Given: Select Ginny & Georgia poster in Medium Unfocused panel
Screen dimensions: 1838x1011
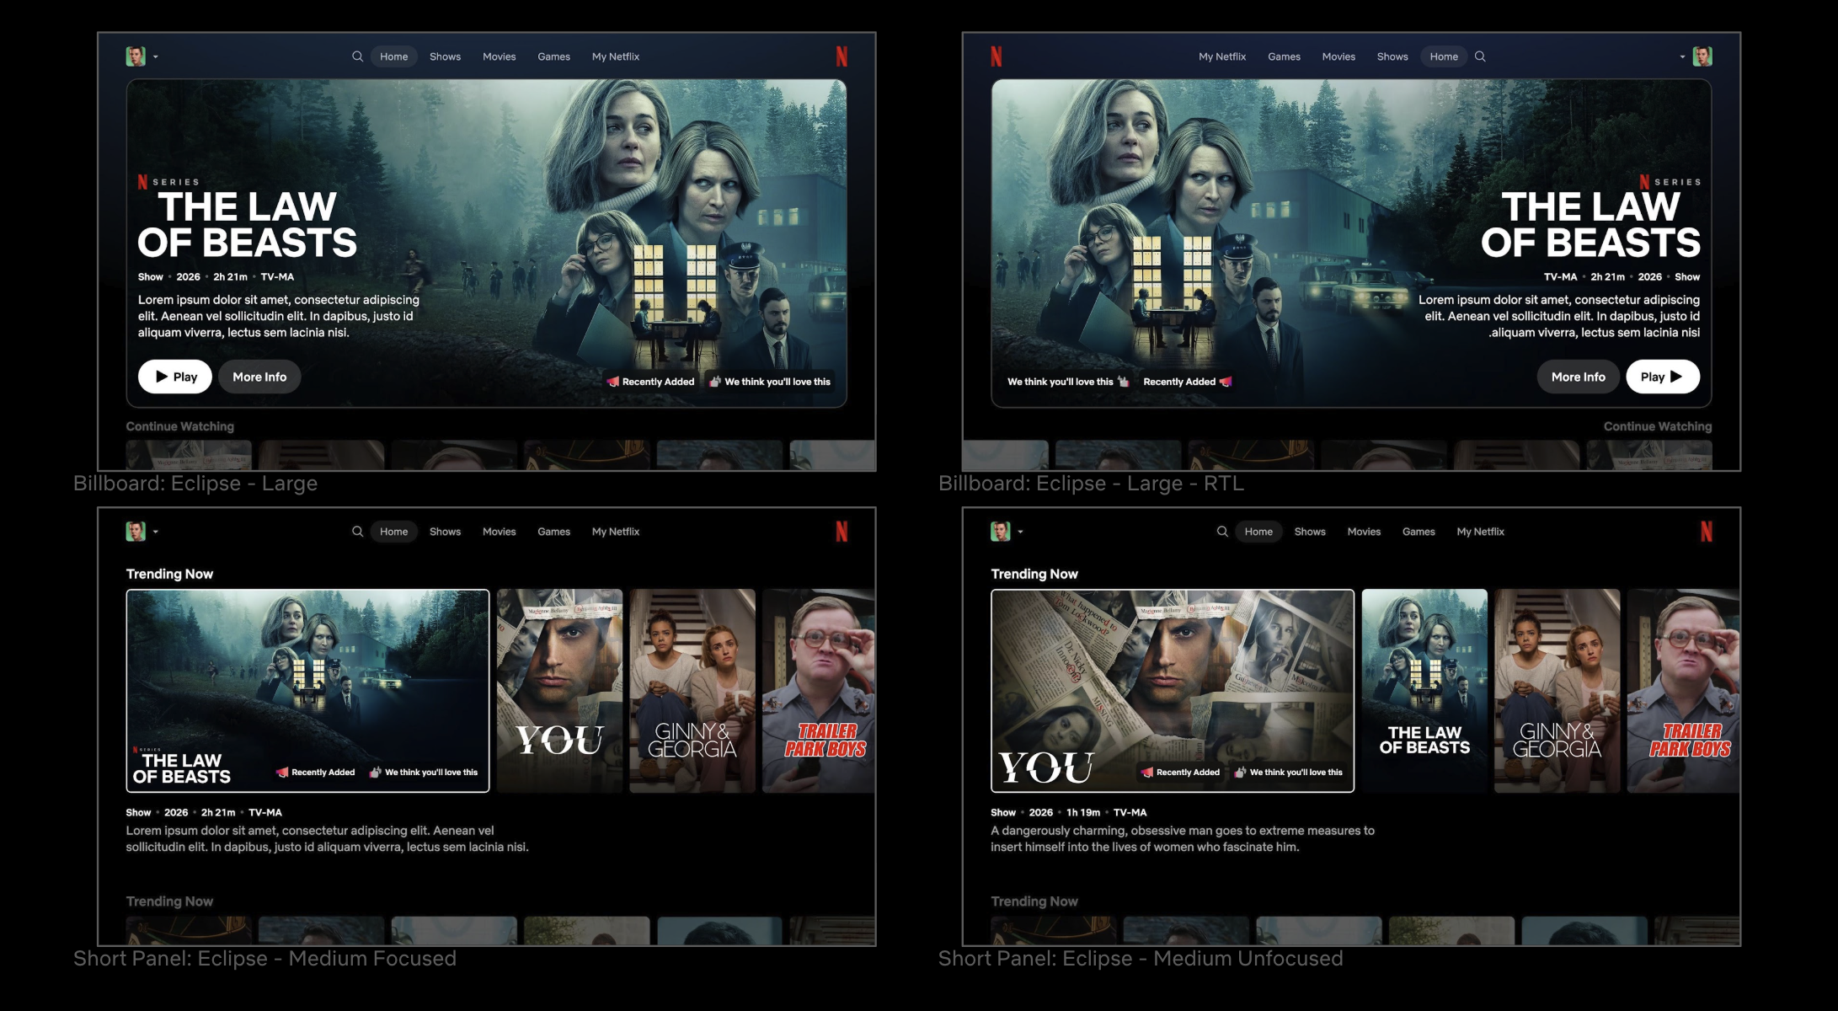Looking at the screenshot, I should click(x=1557, y=691).
